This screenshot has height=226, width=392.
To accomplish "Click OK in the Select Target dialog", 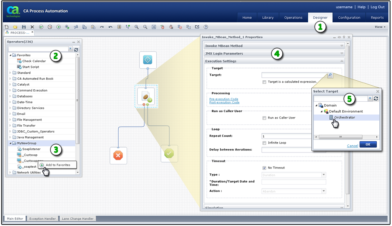I will point(368,145).
